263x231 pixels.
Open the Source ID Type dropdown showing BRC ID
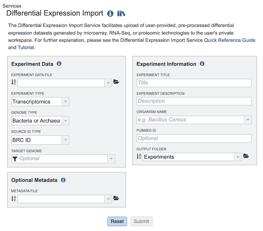(65, 140)
